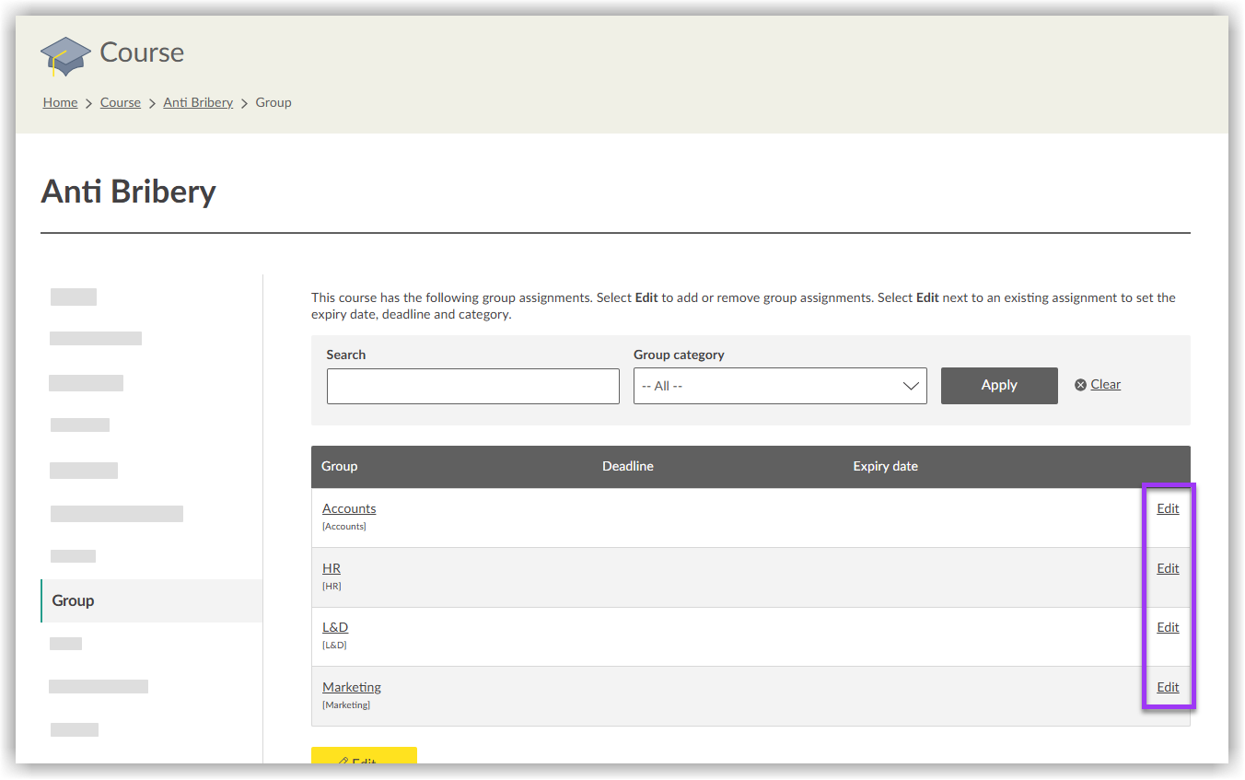Viewport: 1245px width, 780px height.
Task: Click the yellow Edit button below the table
Action: click(364, 757)
